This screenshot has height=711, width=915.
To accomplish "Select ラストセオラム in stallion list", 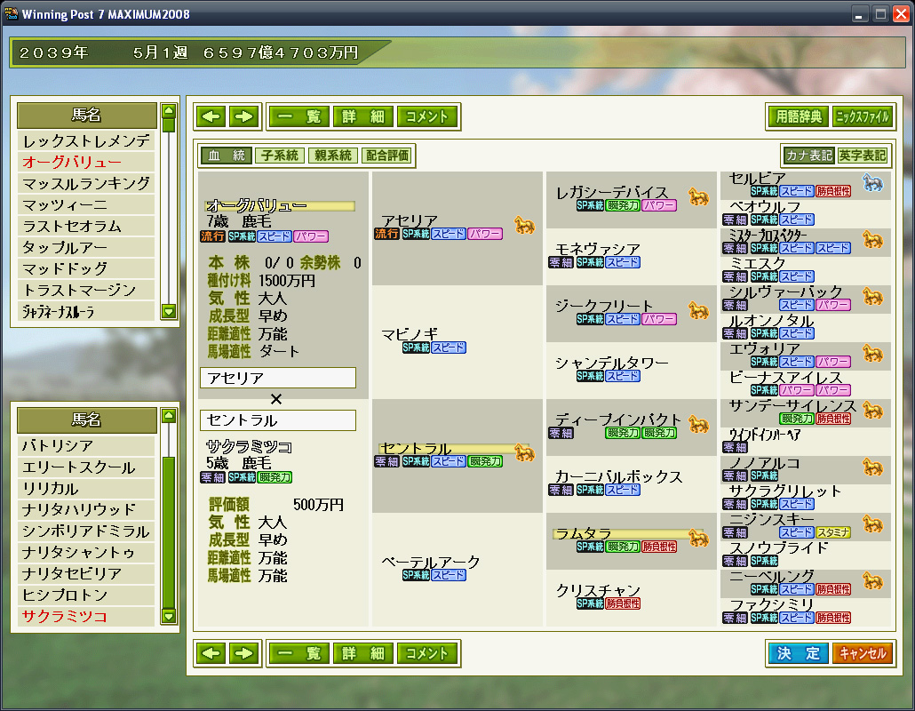I will 86,227.
